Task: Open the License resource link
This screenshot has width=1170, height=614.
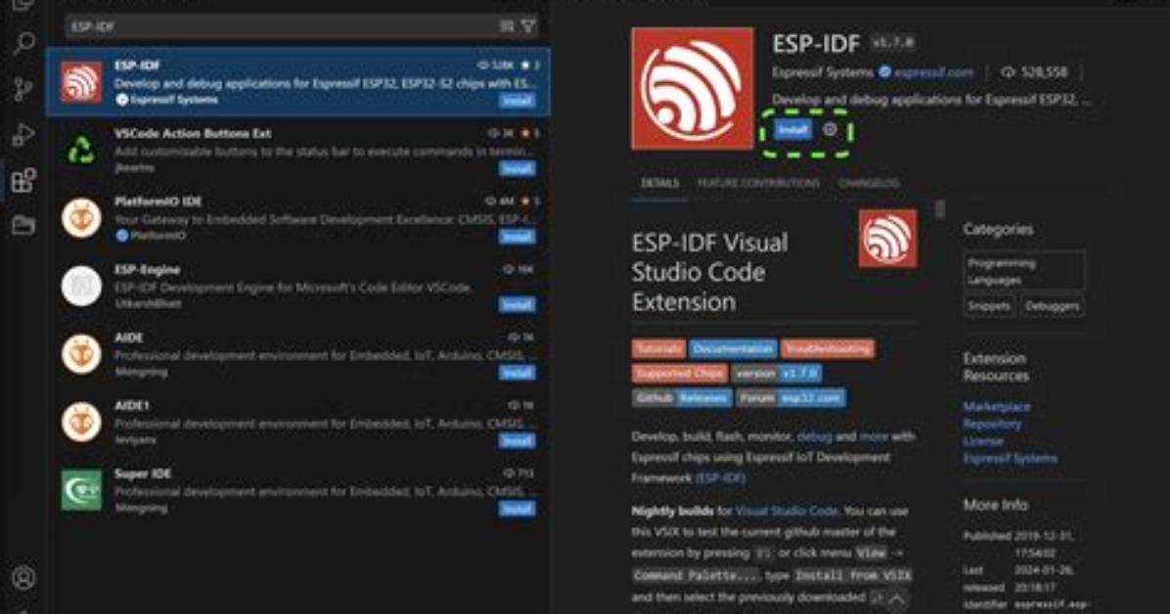Action: (x=983, y=441)
